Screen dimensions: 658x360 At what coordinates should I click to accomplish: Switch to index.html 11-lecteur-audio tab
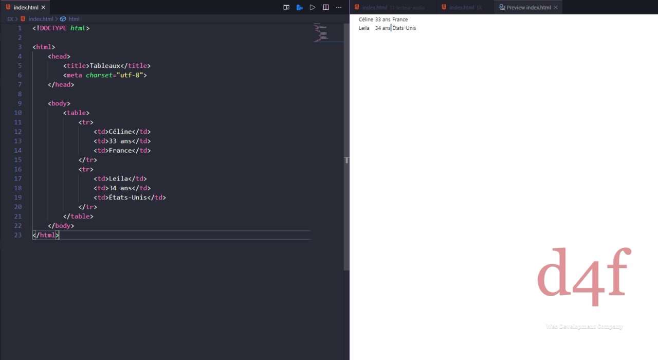coord(394,7)
